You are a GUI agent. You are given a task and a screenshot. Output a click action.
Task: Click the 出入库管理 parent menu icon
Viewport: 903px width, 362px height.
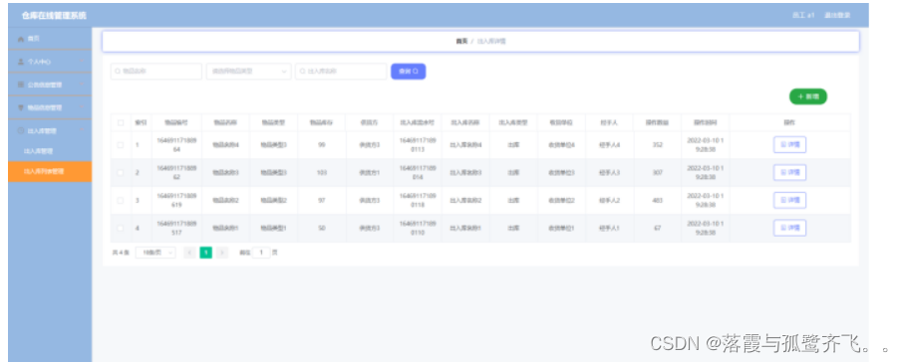pos(21,131)
